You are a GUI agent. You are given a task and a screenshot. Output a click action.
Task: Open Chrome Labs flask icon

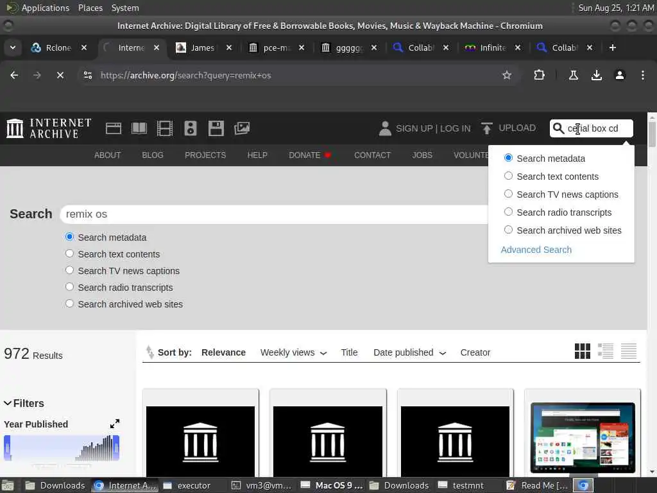tap(573, 75)
